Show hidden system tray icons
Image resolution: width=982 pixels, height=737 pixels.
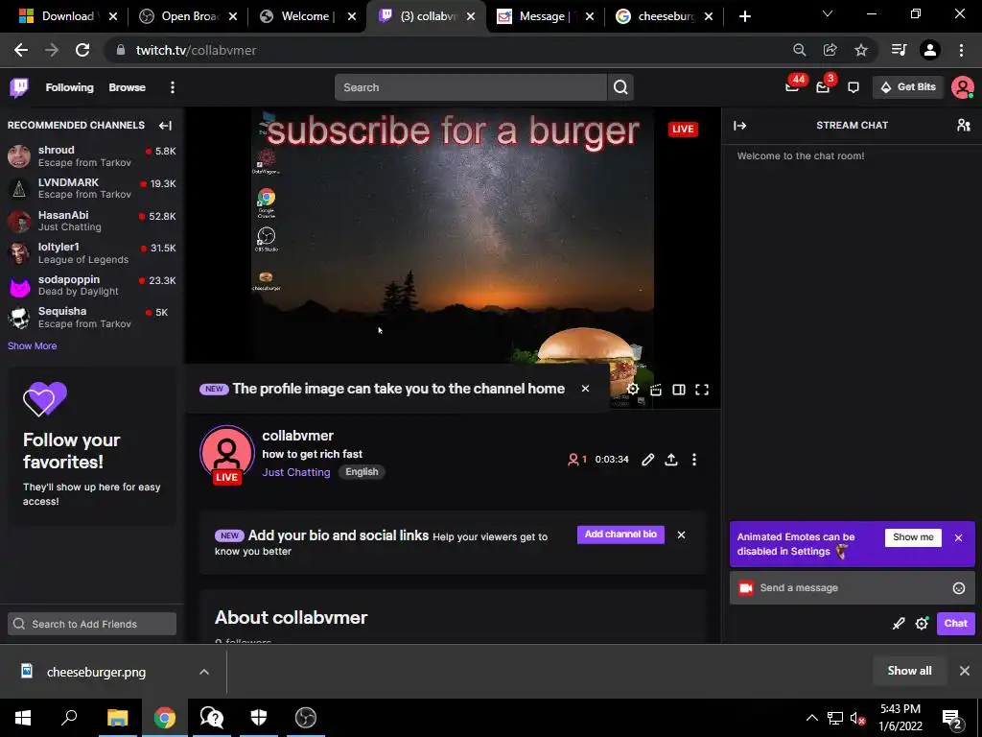[x=811, y=718]
